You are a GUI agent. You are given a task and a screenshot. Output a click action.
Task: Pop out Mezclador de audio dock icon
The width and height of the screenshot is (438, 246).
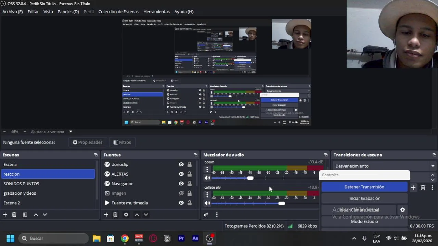tap(326, 155)
